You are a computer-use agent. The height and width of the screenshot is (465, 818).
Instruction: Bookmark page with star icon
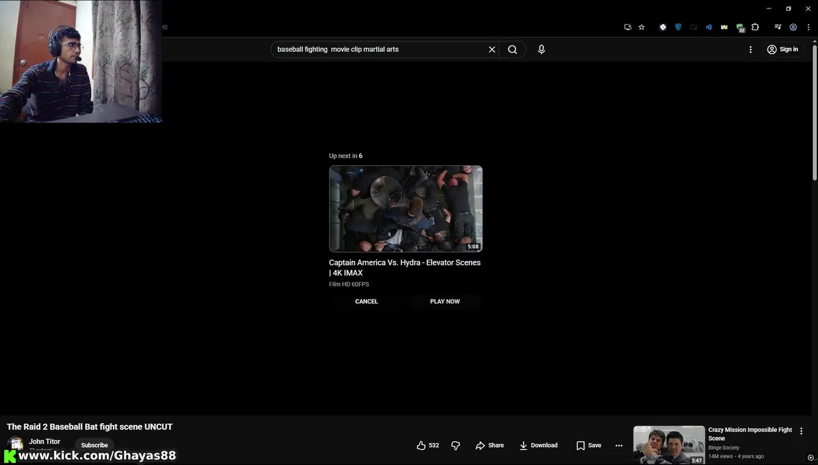(x=642, y=27)
